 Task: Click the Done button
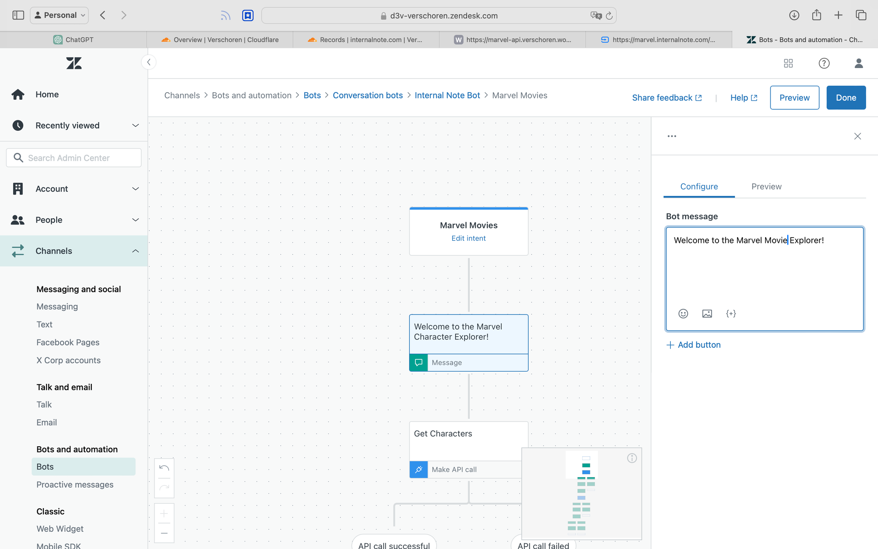pyautogui.click(x=846, y=98)
